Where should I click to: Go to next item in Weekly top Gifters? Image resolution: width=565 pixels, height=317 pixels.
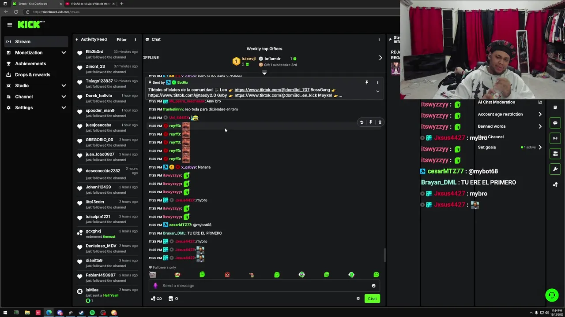(x=380, y=58)
